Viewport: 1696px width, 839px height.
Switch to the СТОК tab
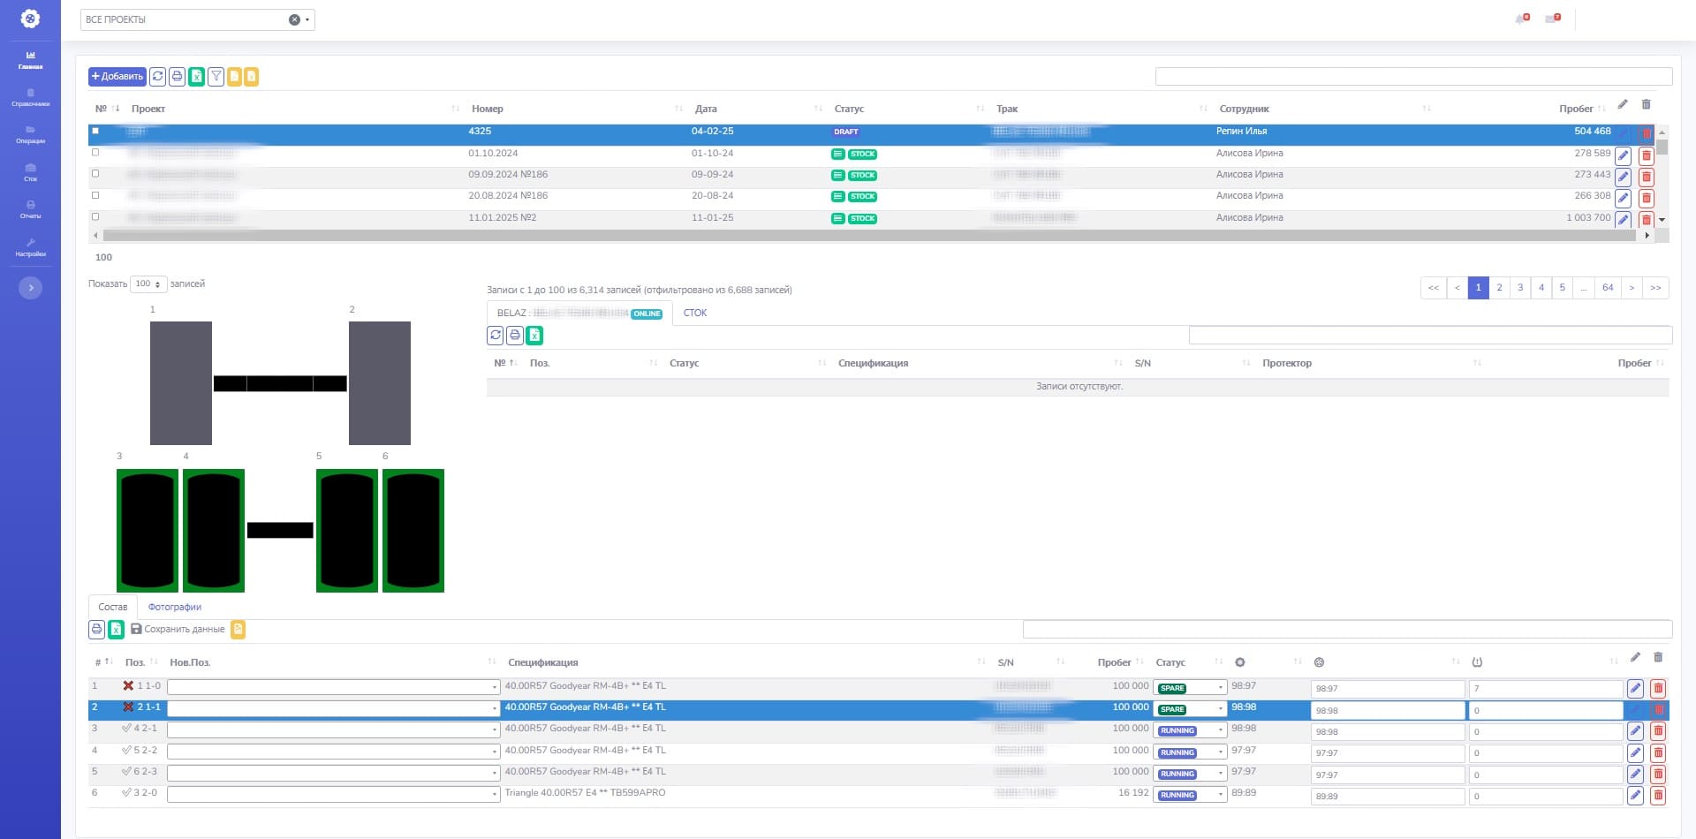pos(695,313)
